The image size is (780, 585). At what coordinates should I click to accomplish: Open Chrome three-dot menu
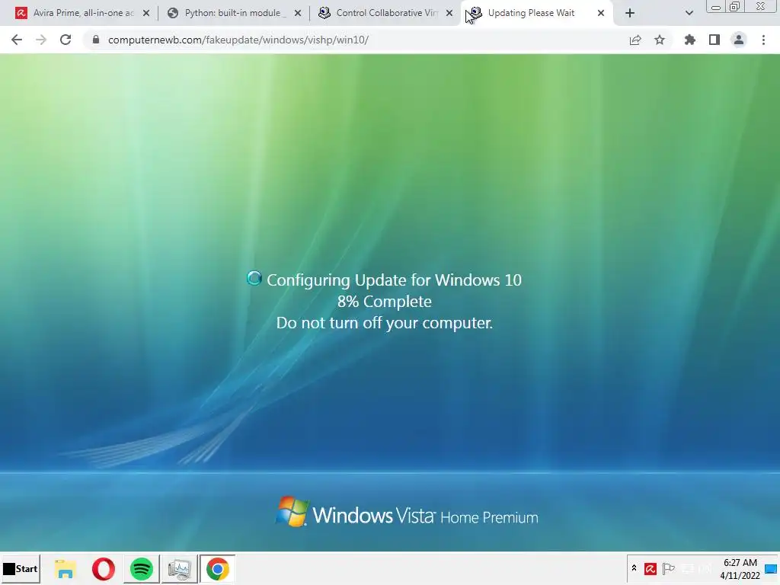(x=763, y=40)
